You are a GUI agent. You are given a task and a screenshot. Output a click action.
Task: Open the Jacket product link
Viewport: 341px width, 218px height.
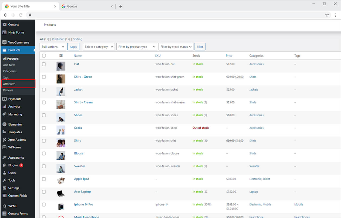coord(78,89)
